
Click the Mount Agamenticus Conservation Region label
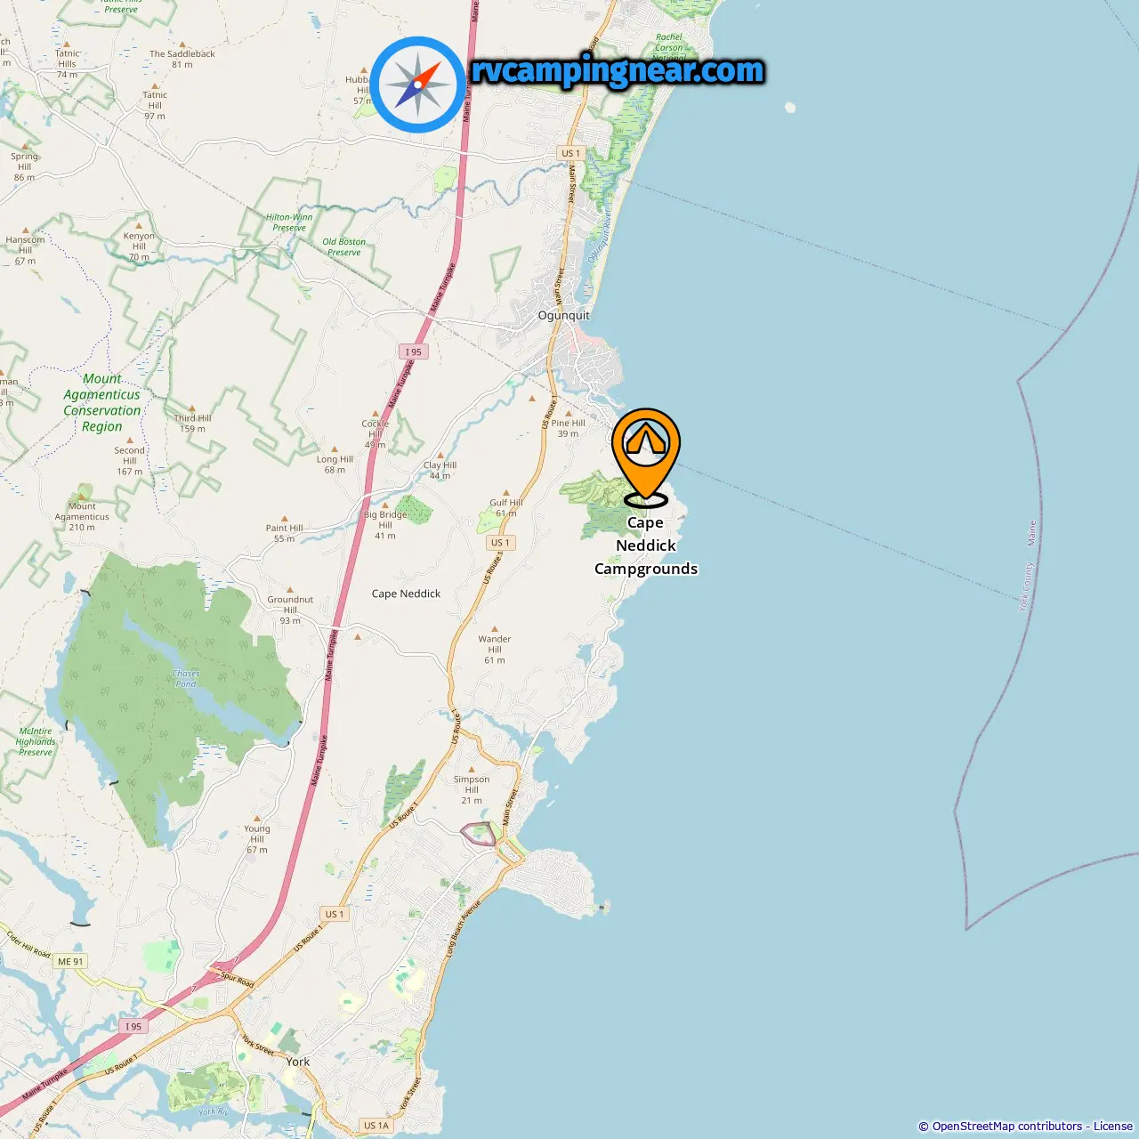101,402
